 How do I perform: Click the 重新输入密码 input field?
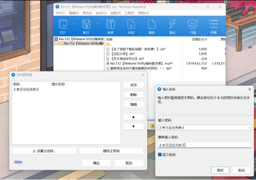pos(204,145)
